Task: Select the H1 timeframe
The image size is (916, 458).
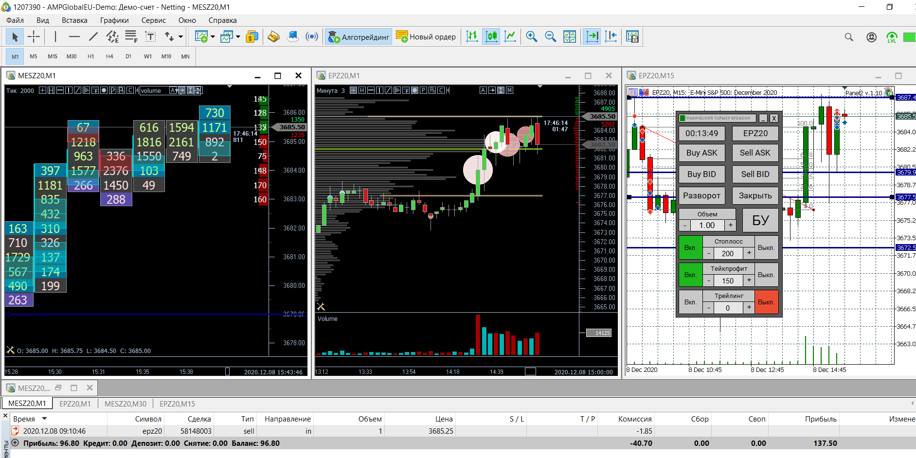Action: click(91, 56)
